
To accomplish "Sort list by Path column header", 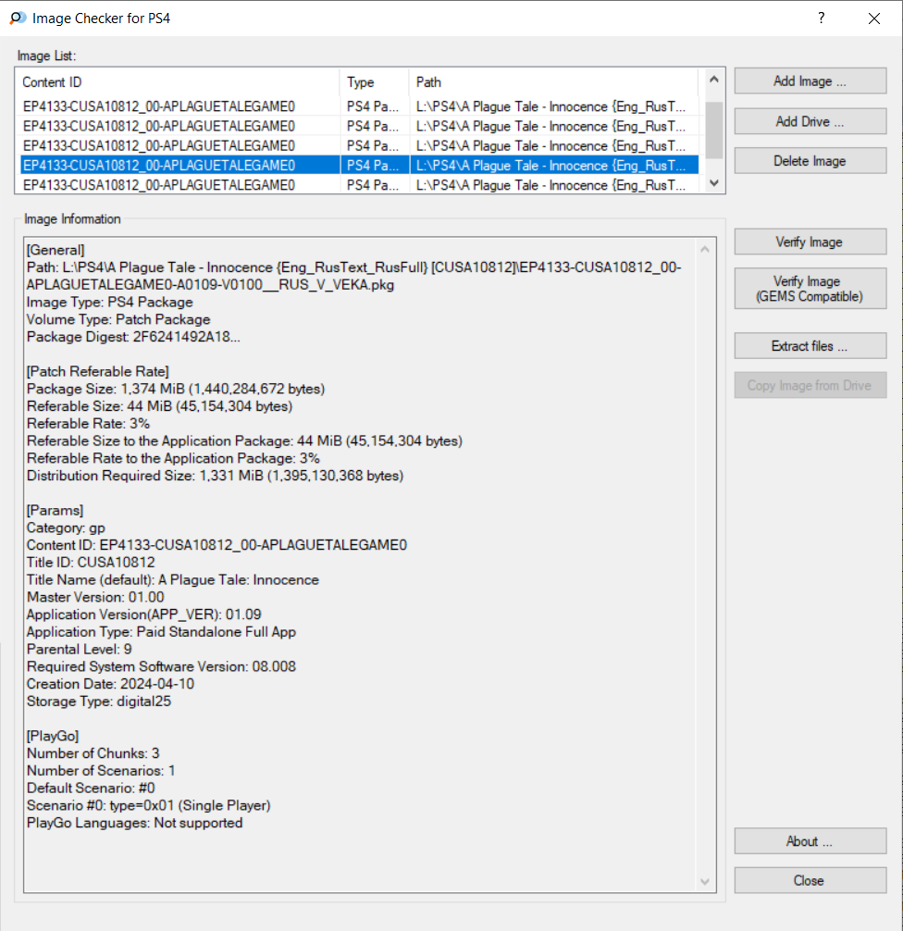I will (553, 82).
